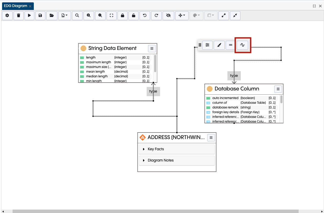The height and width of the screenshot is (213, 324).
Task: Fit the diagram to the screen
Action: pos(111,16)
